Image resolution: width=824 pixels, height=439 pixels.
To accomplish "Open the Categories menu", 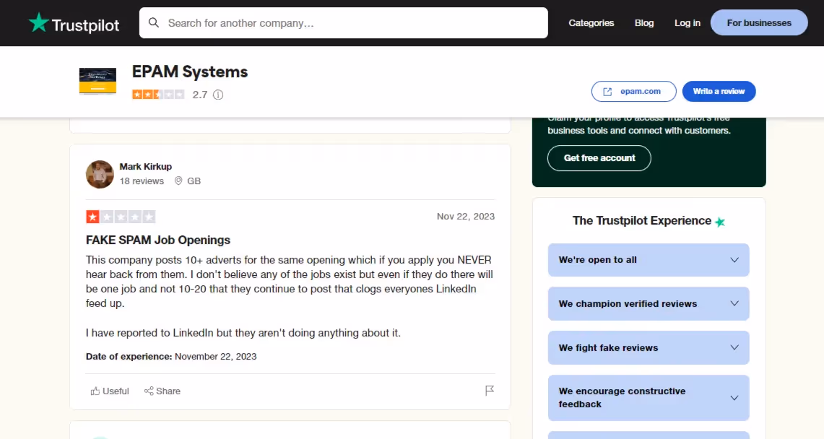I will pos(591,22).
